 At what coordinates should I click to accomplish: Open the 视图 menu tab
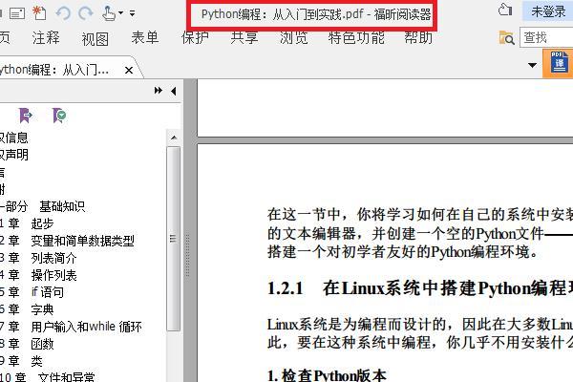(95, 38)
